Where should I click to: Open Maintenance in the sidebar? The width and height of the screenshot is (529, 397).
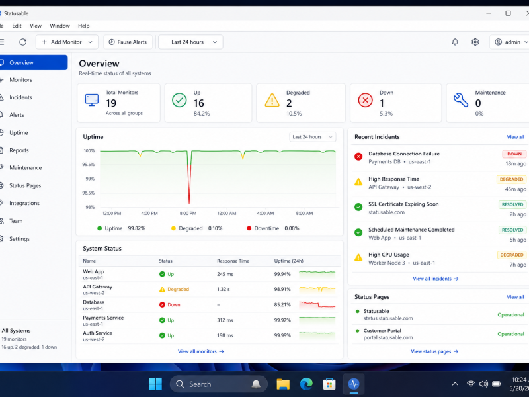coord(34,168)
